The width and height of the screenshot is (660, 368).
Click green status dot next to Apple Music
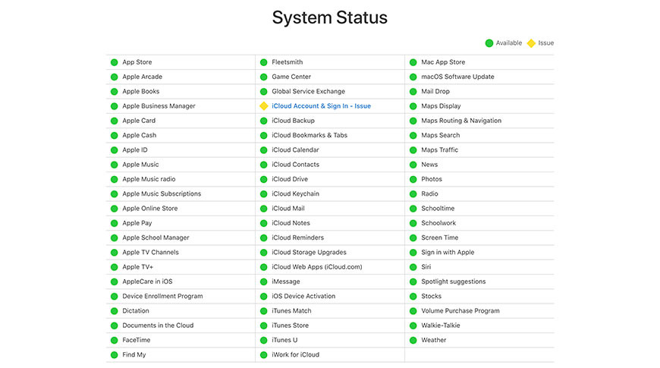[114, 165]
